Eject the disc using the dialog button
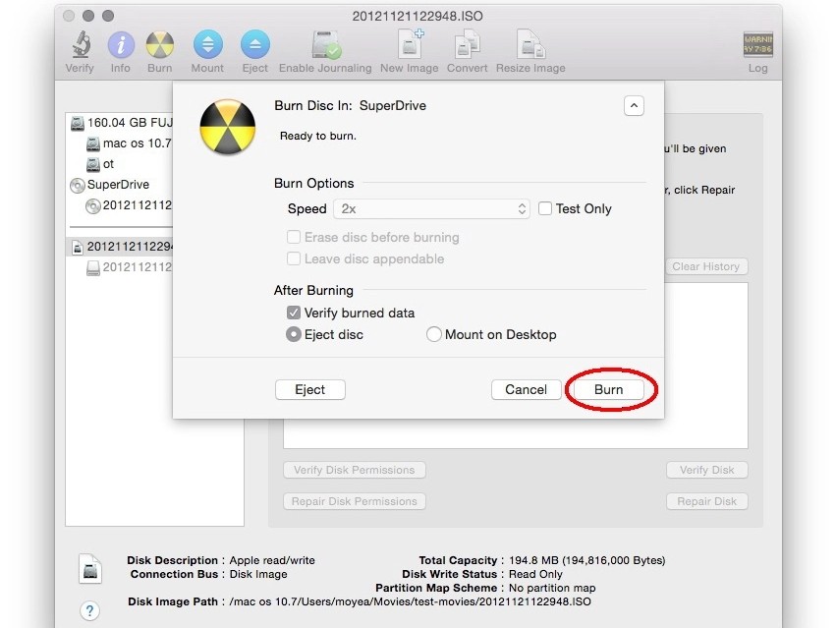This screenshot has height=628, width=836. pos(309,389)
